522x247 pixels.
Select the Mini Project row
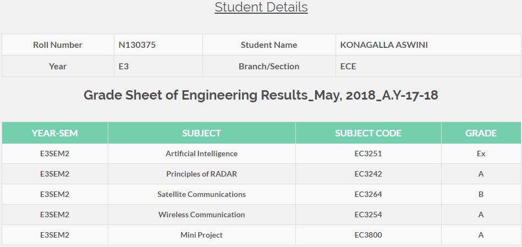261,235
